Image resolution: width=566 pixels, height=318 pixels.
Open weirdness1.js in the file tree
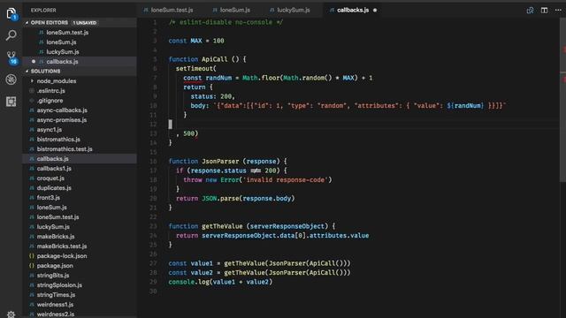(55, 305)
